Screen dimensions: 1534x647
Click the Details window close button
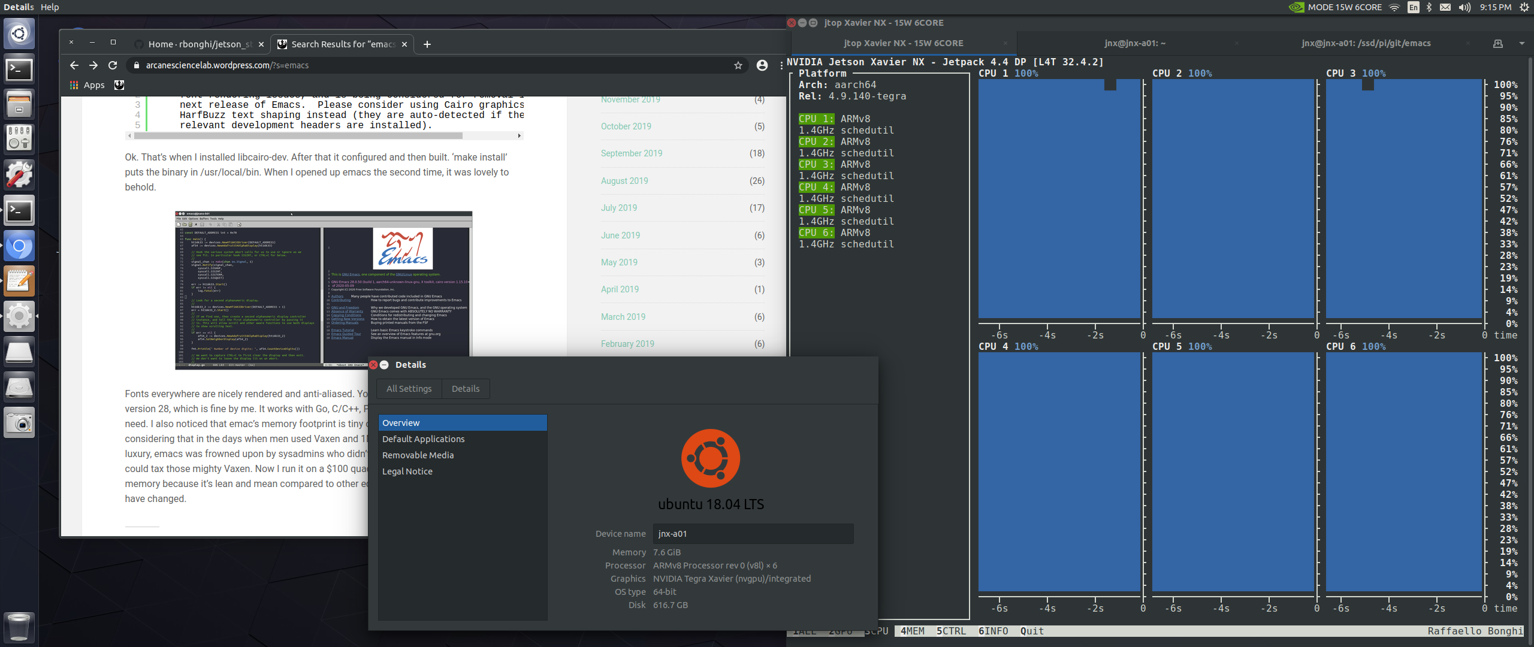pos(373,365)
